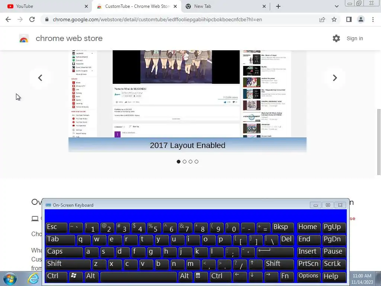
Task: Click the m key on On-Screen Keyboard
Action: [x=193, y=264]
